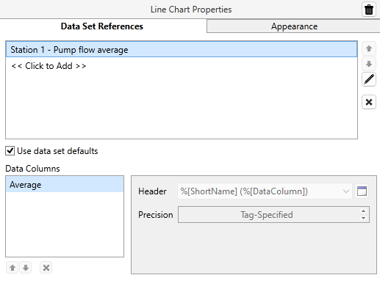Move selected data set down

[369, 64]
